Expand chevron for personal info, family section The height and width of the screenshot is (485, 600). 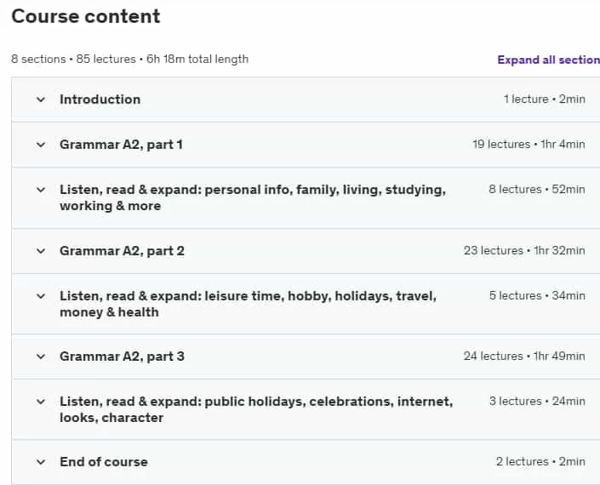click(41, 190)
